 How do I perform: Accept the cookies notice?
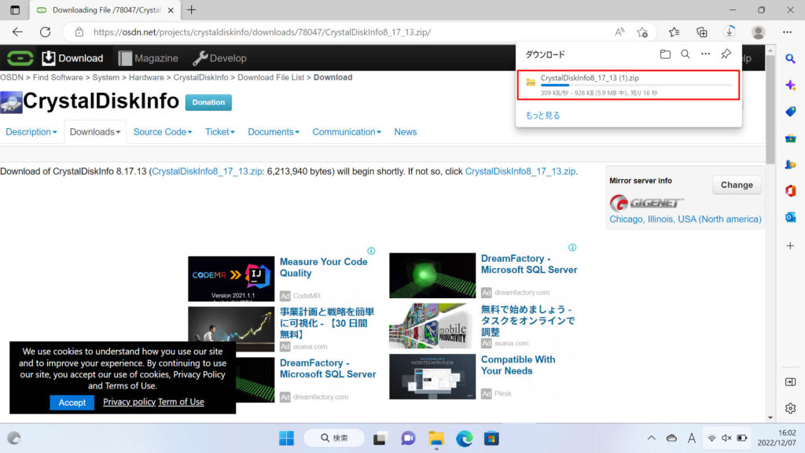tap(72, 403)
